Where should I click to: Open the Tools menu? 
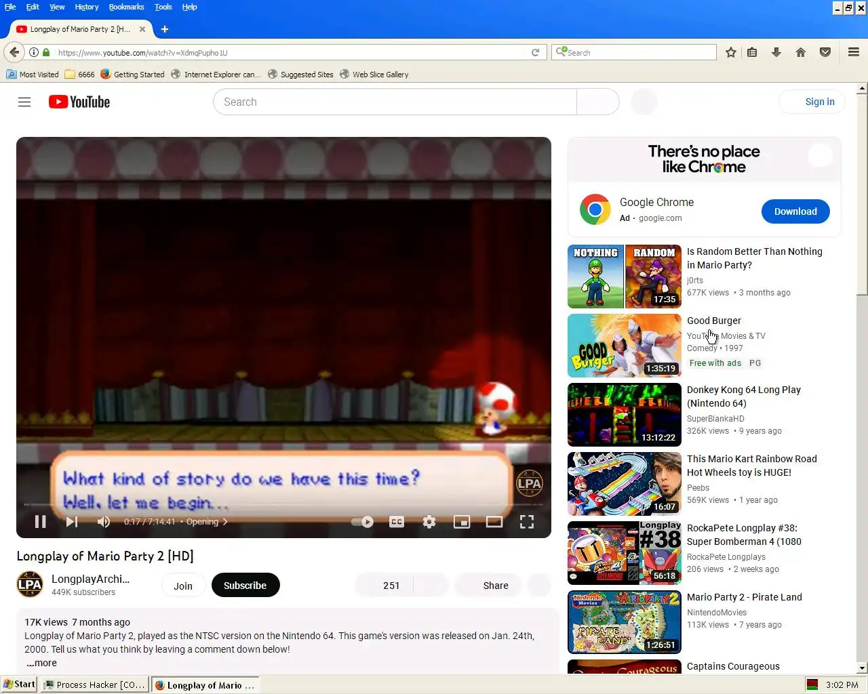click(163, 7)
